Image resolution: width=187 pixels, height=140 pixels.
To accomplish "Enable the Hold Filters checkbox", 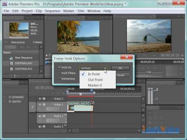I will click(59, 73).
